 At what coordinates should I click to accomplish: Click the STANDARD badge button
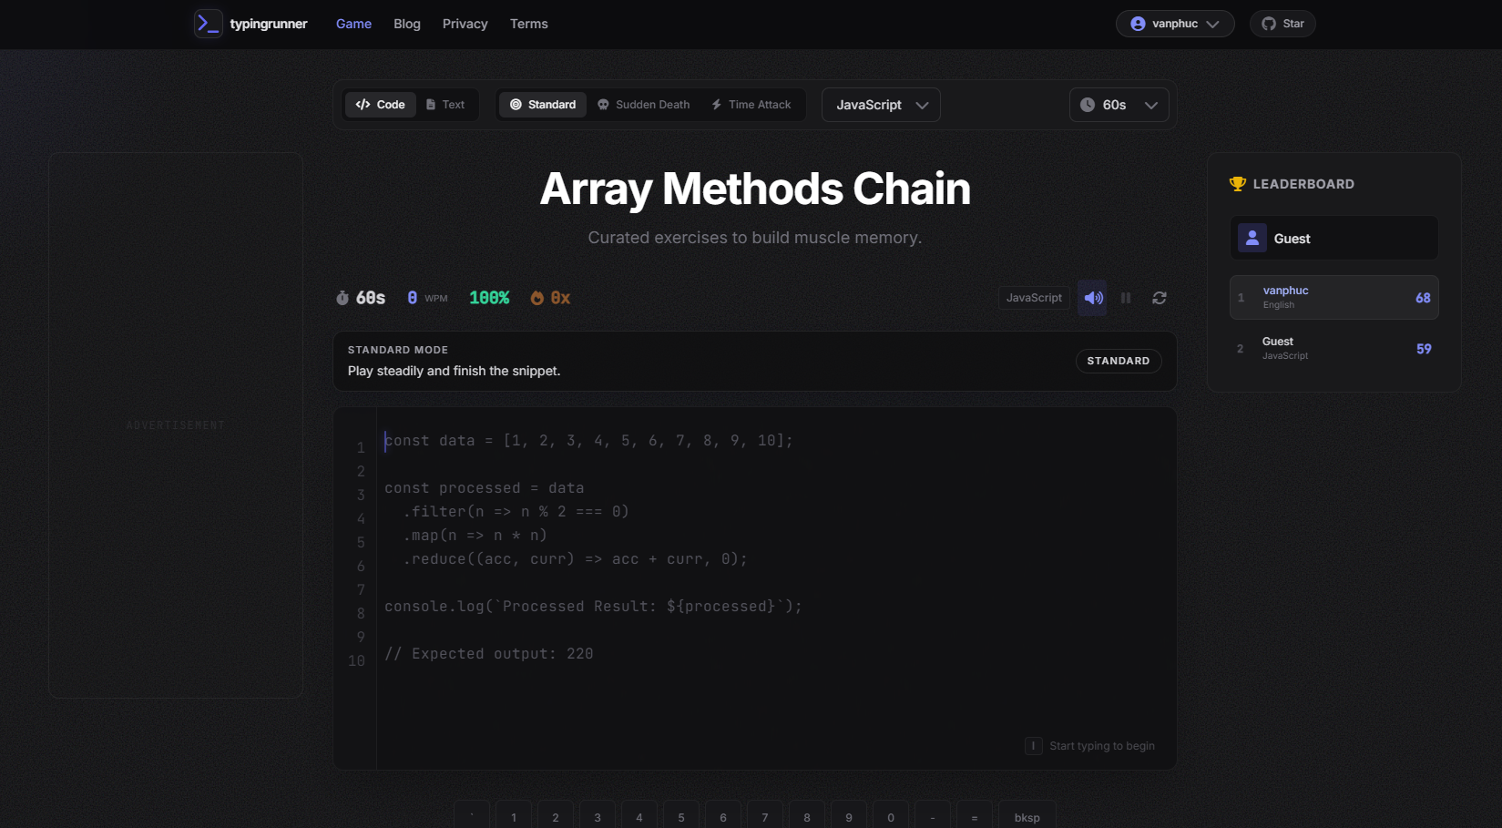(x=1119, y=361)
